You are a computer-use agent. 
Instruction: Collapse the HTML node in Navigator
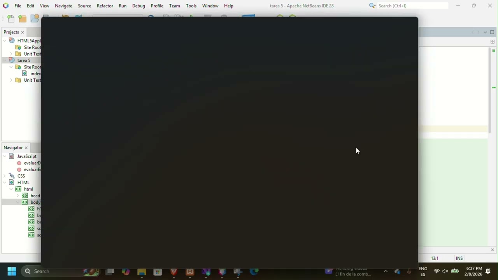[5, 182]
